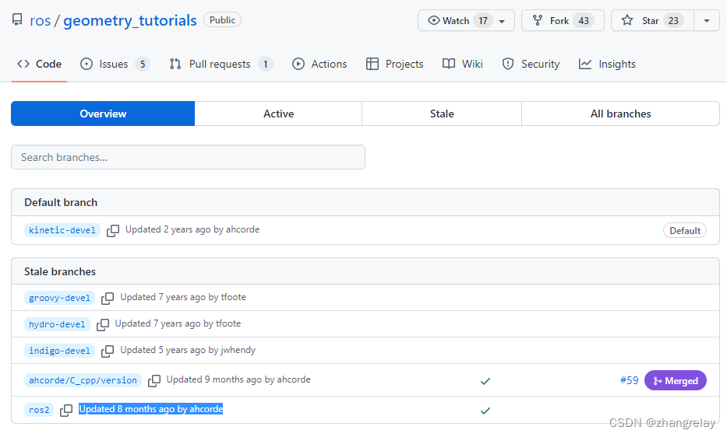Open the ahcorde/C_cpp/version branch

(x=83, y=380)
